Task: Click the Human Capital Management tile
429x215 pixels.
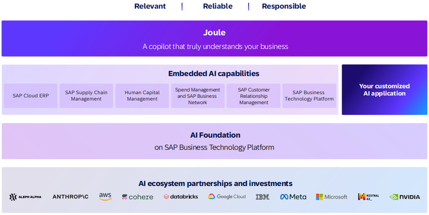Action: pos(142,96)
